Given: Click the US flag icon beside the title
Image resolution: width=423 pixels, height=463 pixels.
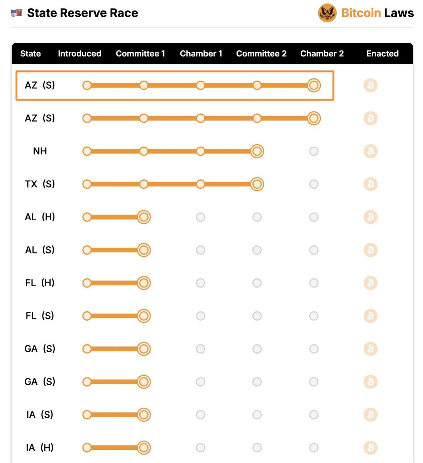Looking at the screenshot, I should tap(17, 13).
